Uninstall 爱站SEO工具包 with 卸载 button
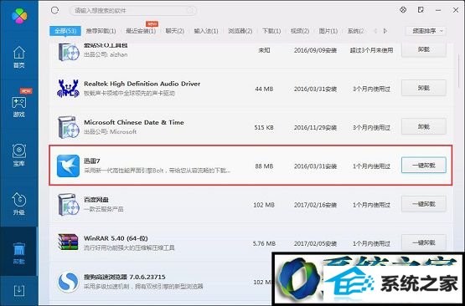 424,50
